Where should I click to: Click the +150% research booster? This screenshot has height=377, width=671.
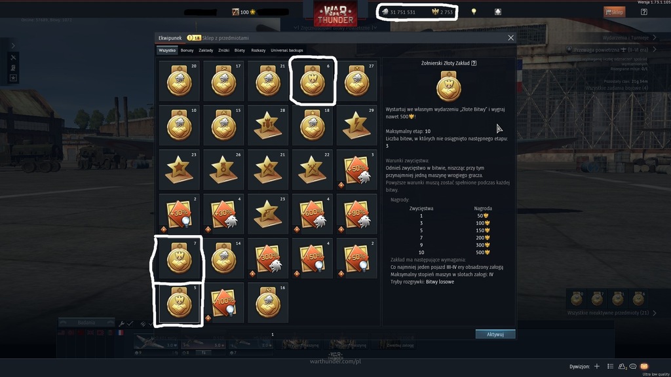pos(313,259)
